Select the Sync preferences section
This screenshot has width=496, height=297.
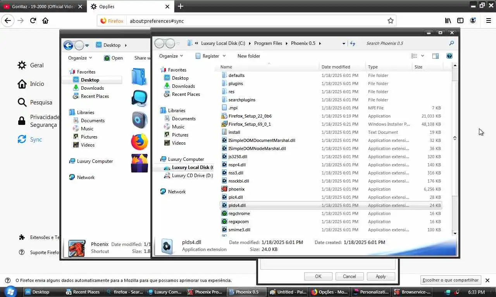click(30, 139)
